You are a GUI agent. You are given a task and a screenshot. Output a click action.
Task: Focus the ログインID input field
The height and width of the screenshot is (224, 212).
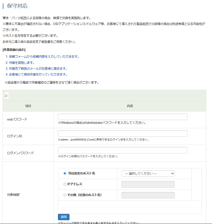(x=123, y=133)
